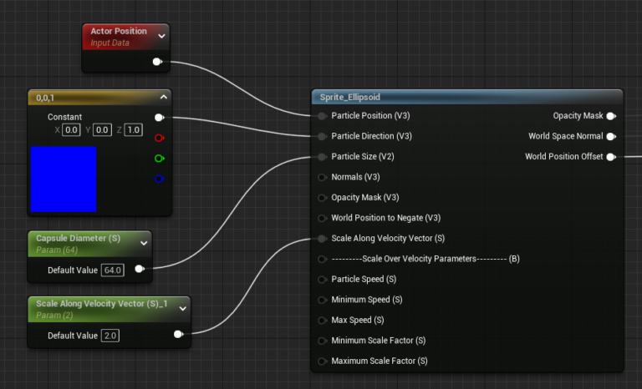This screenshot has width=642, height=389.
Task: Click the green channel output pin of Constant
Action: point(160,158)
